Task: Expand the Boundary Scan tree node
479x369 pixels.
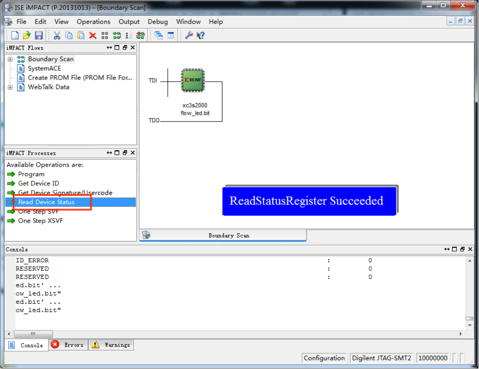Action: tap(10, 59)
